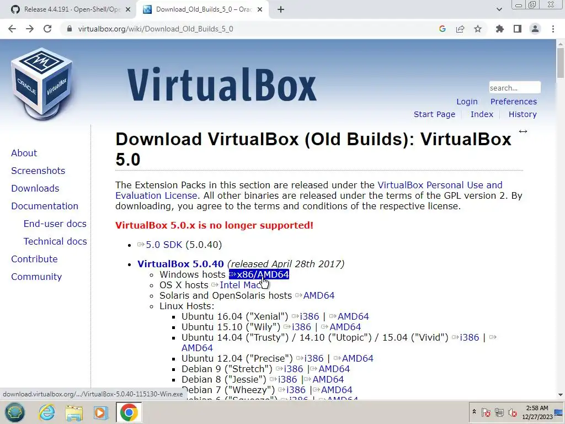The image size is (565, 424).
Task: Open the Login link
Action: pos(467,102)
